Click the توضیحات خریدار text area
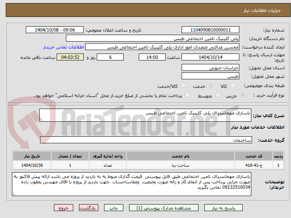Screen dimensions: 291x218 [131, 184]
